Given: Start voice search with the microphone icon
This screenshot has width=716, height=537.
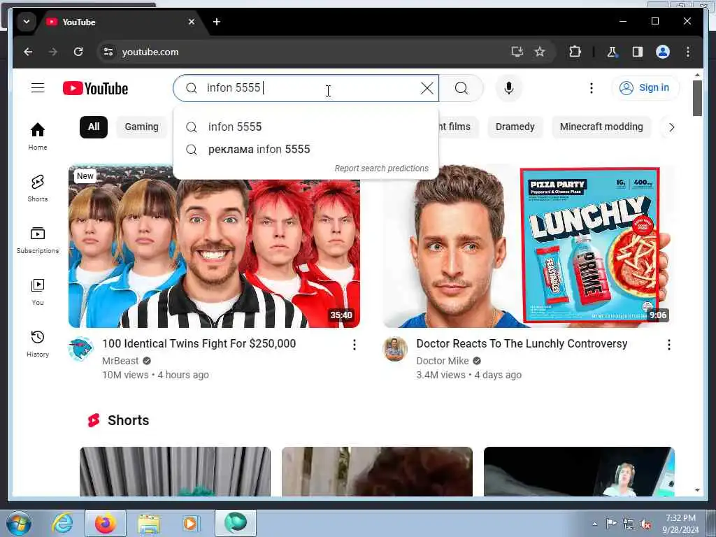Looking at the screenshot, I should (509, 87).
